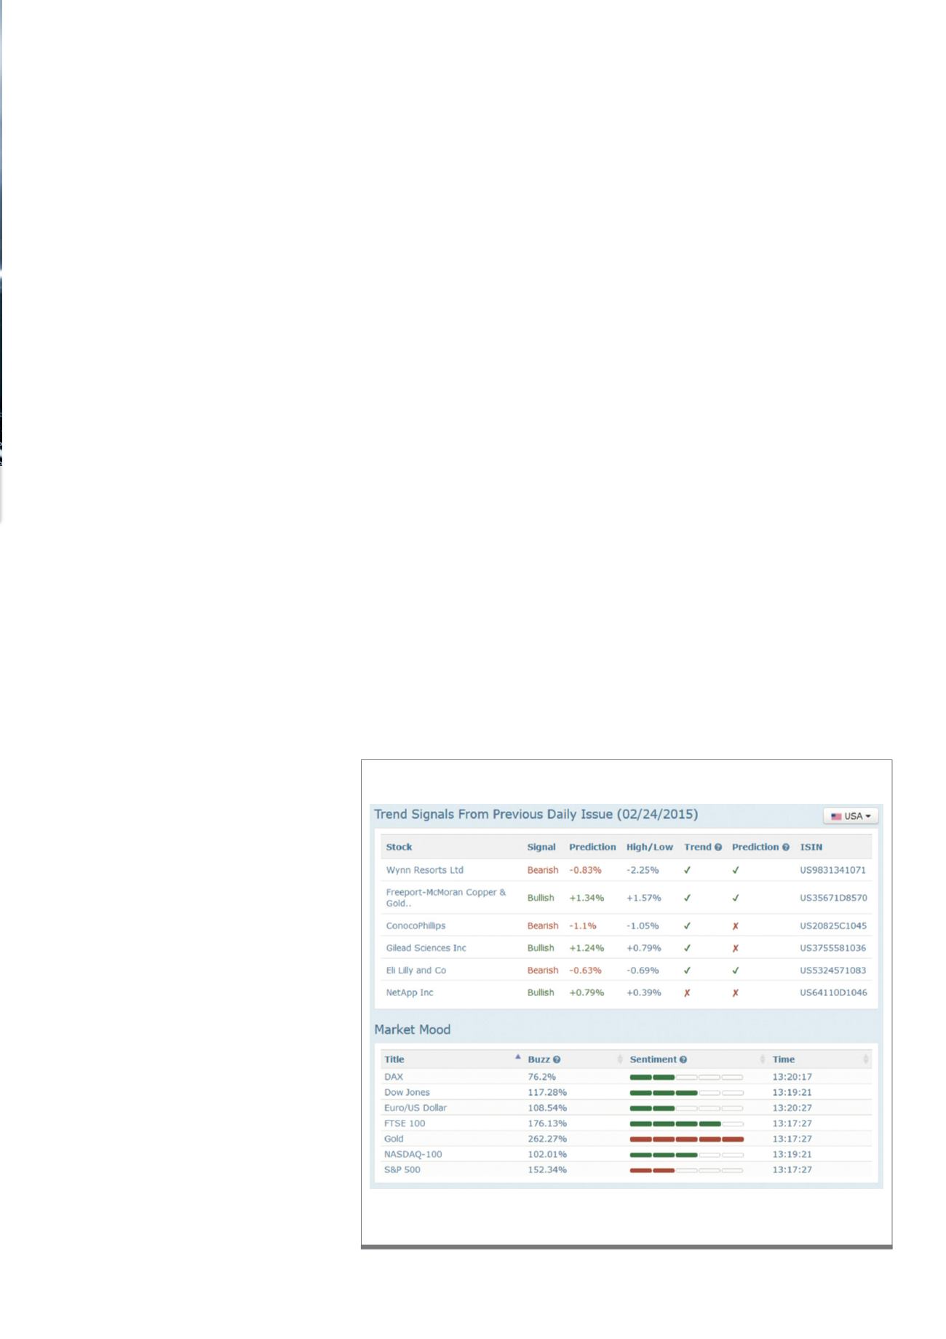Screen dimensions: 946x1339
Task: Click DAX buzz value 76.2%
Action: tap(541, 1077)
